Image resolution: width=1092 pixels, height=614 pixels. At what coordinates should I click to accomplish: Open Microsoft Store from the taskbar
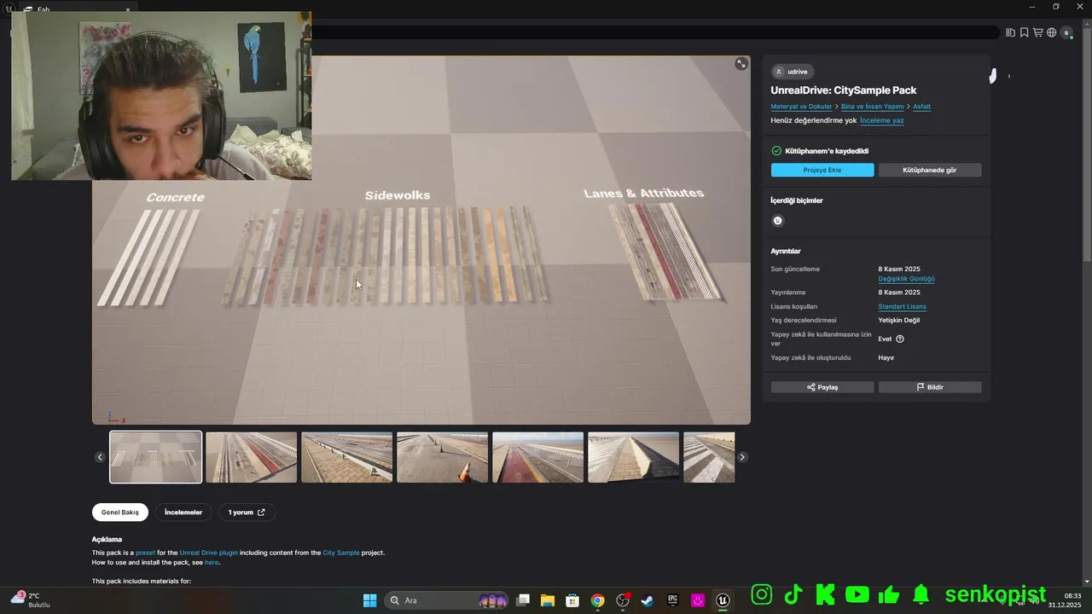pos(572,600)
